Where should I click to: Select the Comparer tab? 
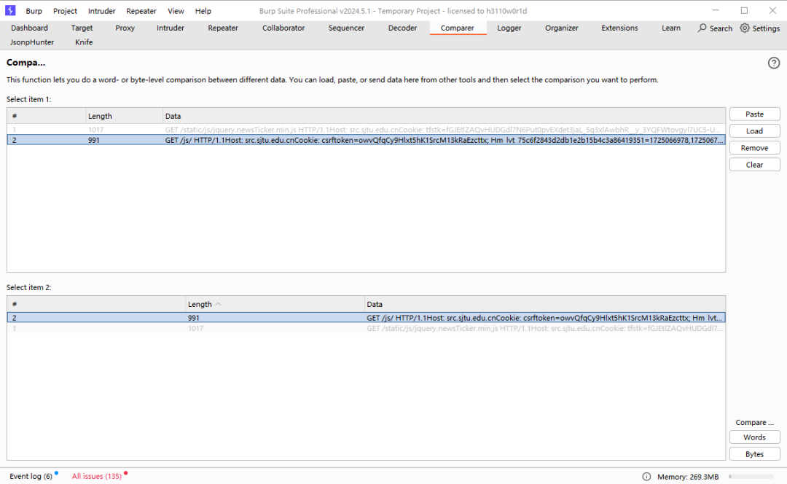click(457, 28)
